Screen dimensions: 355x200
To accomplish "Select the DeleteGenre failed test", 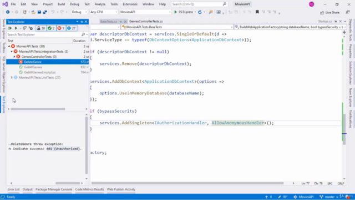I will click(x=48, y=62).
